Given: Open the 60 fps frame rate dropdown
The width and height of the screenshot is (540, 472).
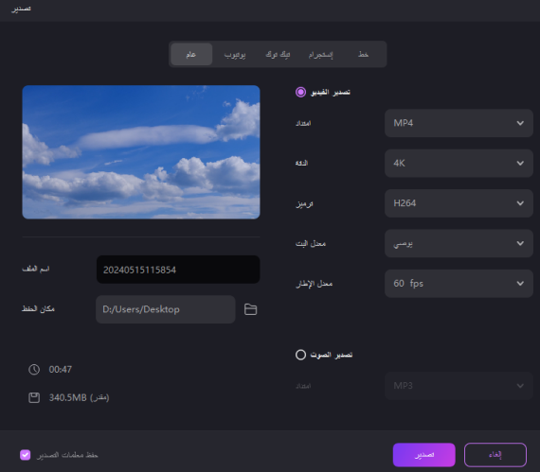Looking at the screenshot, I should tap(459, 284).
